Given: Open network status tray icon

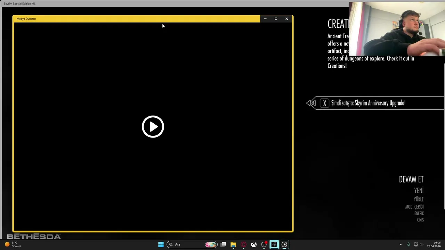Looking at the screenshot, I should tap(416, 244).
